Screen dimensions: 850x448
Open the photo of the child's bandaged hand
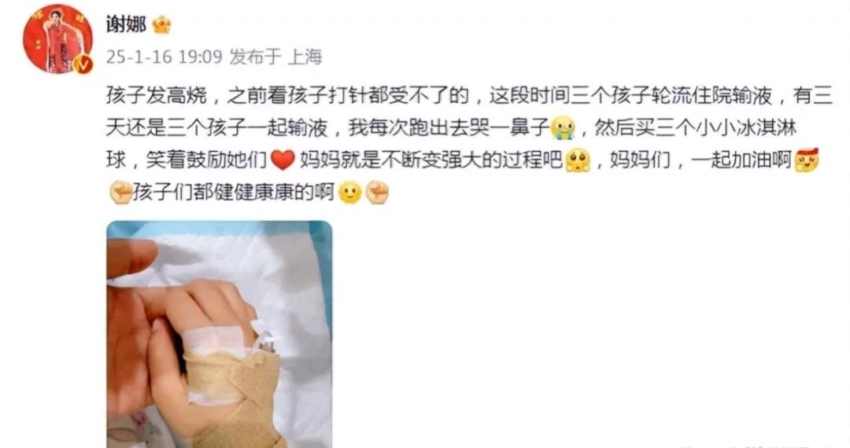click(x=220, y=334)
